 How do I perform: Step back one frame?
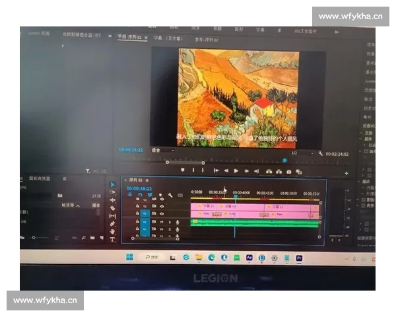(226, 171)
